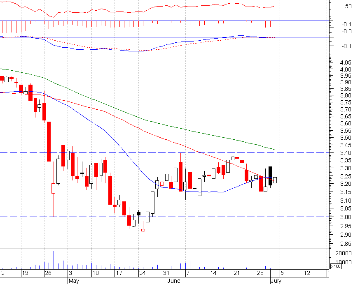The height and width of the screenshot is (284, 353).
Task: Click the date label 19 on time axis
Action: point(25,273)
